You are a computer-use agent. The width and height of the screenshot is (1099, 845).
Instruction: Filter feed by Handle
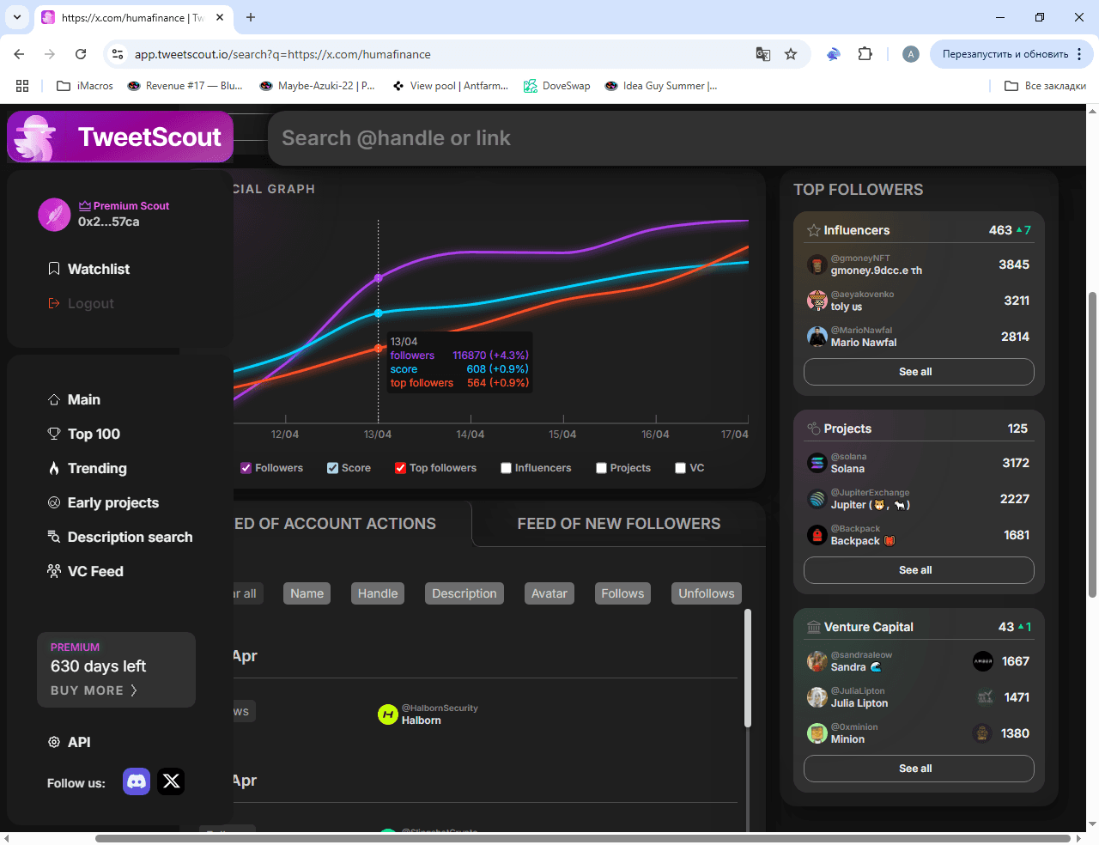tap(378, 593)
